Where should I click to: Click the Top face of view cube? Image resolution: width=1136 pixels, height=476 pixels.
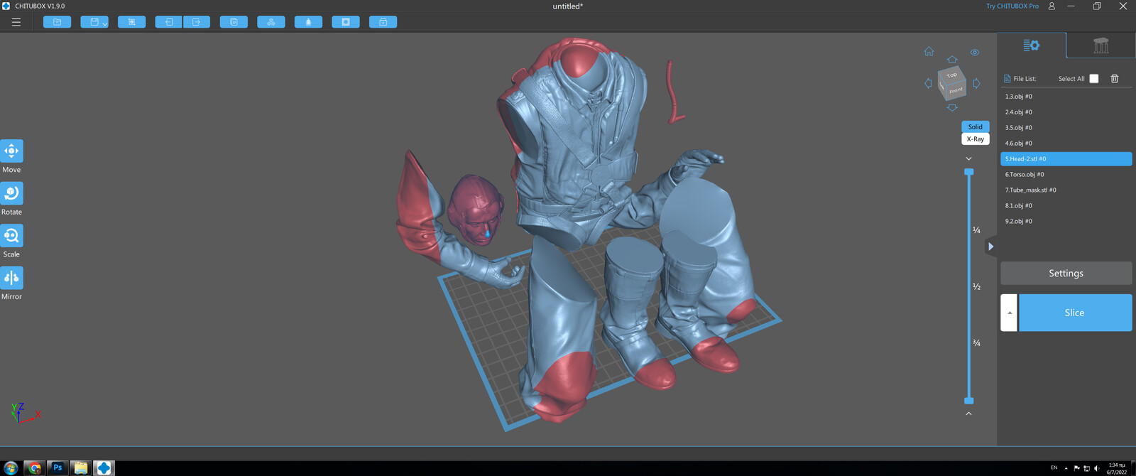951,75
